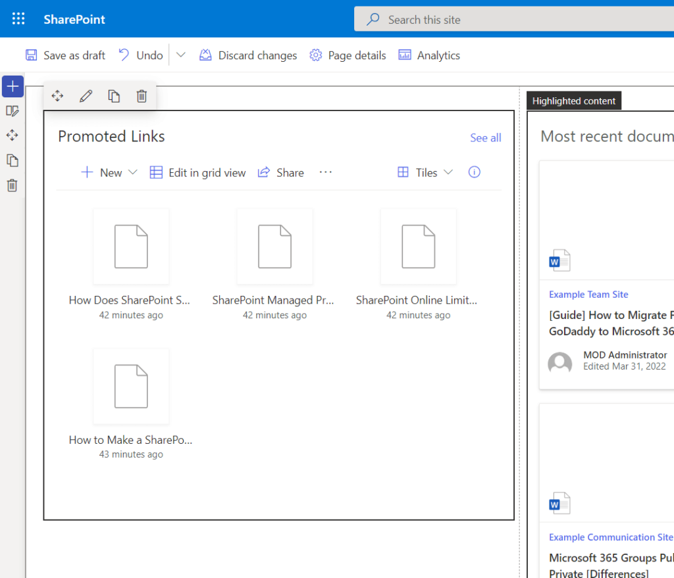Image resolution: width=674 pixels, height=578 pixels.
Task: Open the New item dropdown
Action: pos(109,173)
